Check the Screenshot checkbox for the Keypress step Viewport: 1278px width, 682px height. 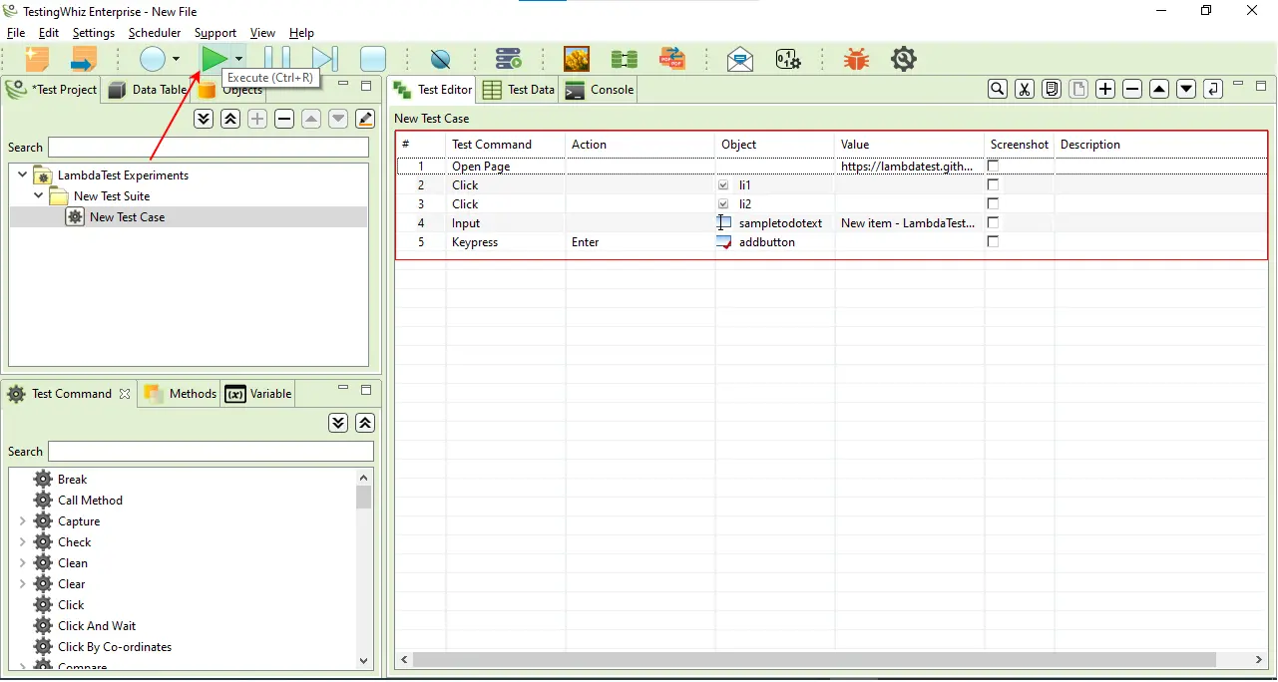(x=992, y=241)
